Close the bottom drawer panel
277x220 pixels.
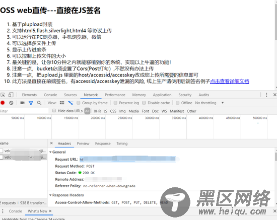click(274, 211)
